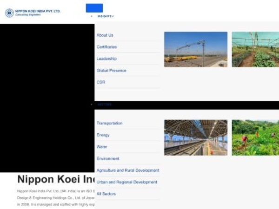Open Urban and Regional Development sector

point(127,182)
